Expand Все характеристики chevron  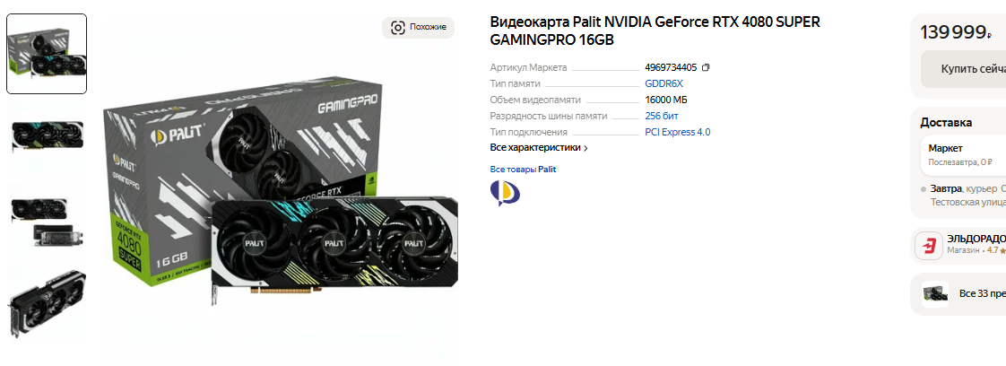(x=585, y=148)
